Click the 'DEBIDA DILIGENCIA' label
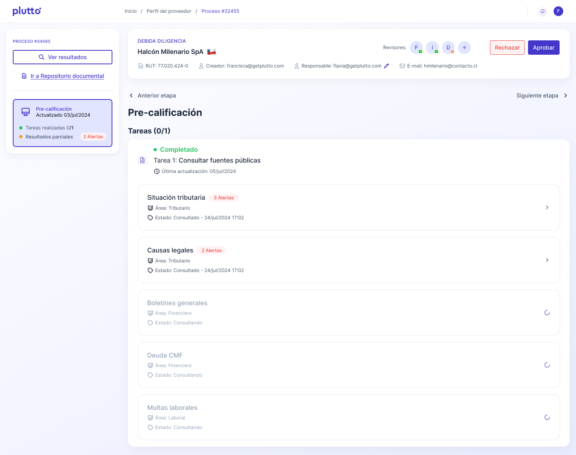Screen dimensions: 576x455 click(x=162, y=41)
